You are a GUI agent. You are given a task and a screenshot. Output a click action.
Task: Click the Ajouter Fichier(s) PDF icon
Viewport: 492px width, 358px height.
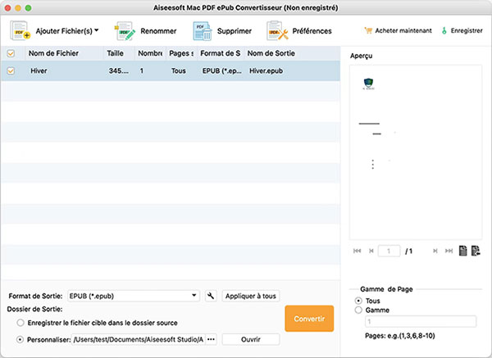click(x=20, y=31)
